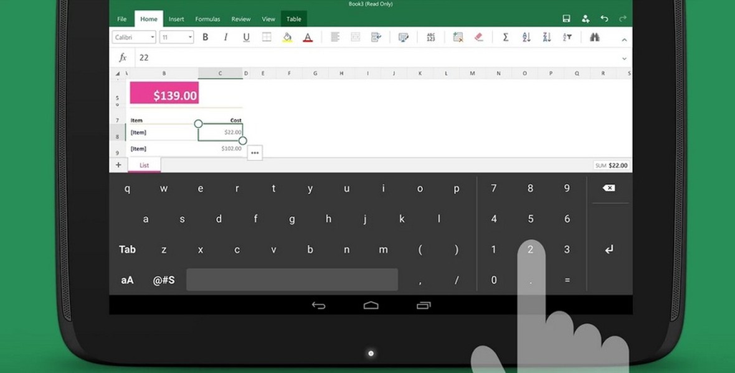Click the AutoSum sigma icon
The height and width of the screenshot is (373, 735).
tap(506, 37)
